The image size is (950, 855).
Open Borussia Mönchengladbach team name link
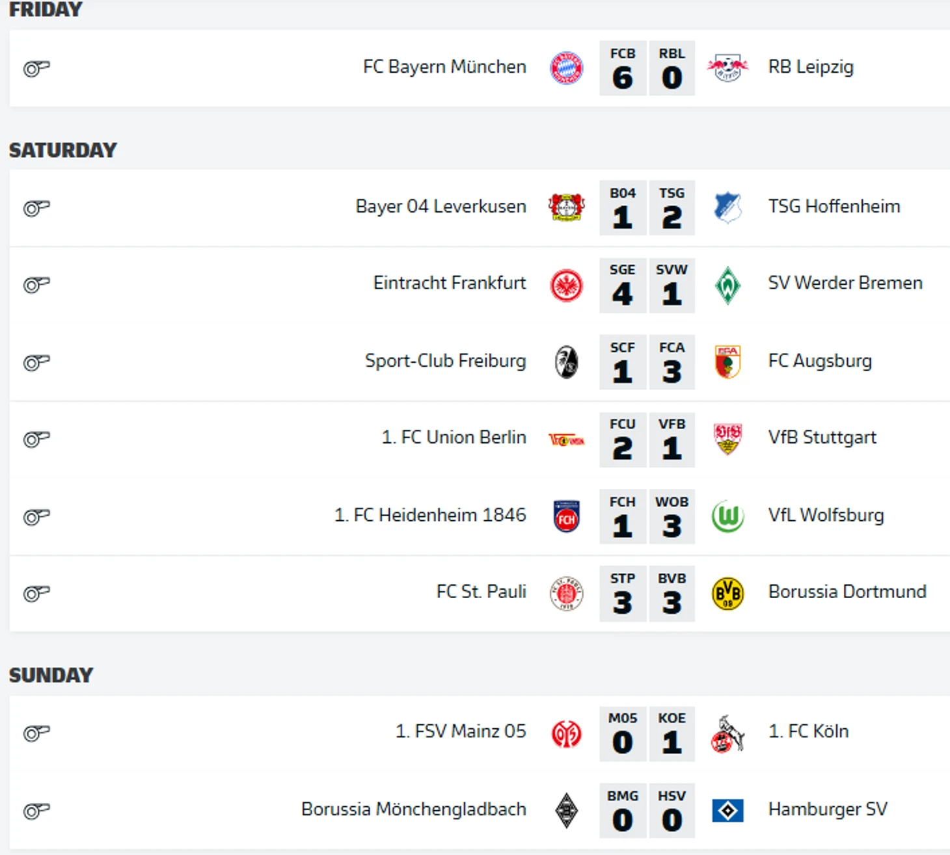pos(413,809)
